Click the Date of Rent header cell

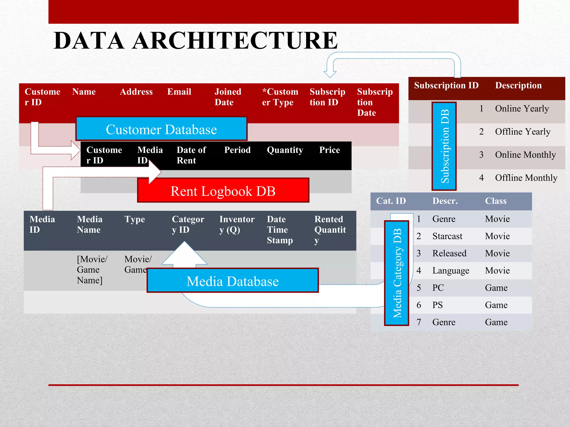(x=191, y=155)
